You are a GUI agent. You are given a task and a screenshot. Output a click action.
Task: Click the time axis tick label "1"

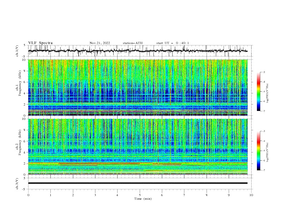(x=50, y=195)
